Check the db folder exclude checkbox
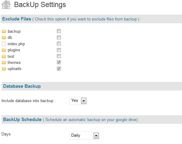Image resolution: width=182 pixels, height=144 pixels. (59, 37)
